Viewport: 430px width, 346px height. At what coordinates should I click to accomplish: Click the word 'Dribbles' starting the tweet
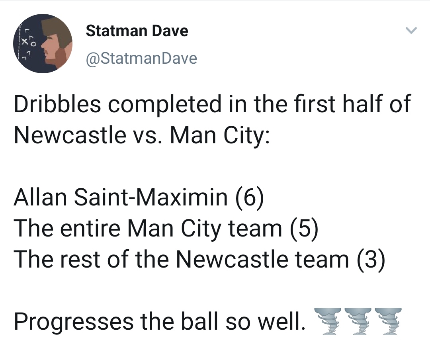click(57, 104)
